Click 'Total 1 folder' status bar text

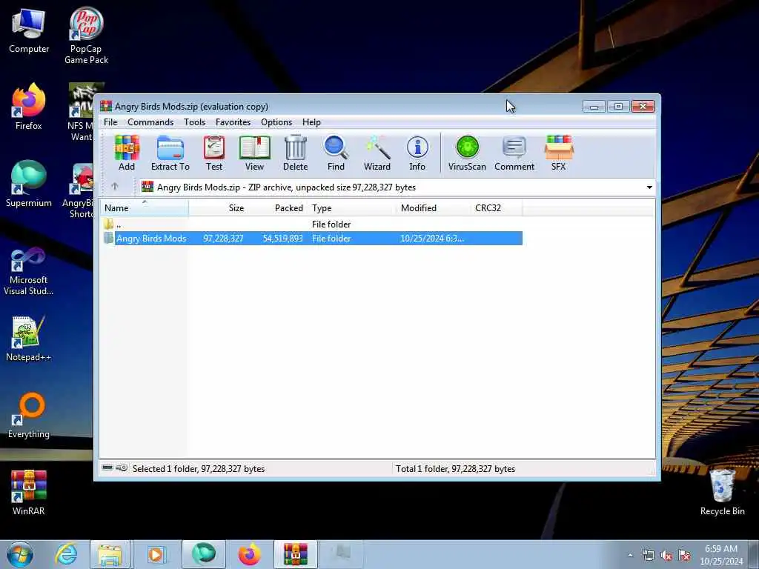455,469
